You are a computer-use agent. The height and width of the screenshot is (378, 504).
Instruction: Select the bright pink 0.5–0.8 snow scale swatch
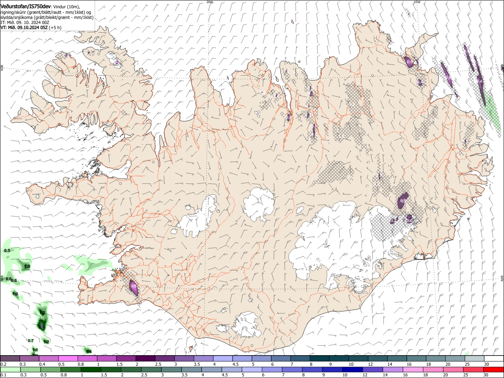click(x=68, y=358)
